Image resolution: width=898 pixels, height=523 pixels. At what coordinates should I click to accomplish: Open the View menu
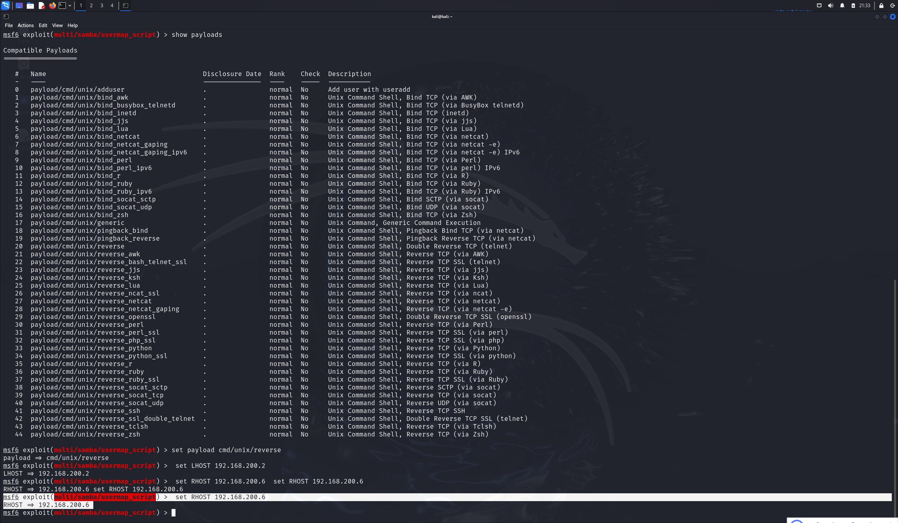tap(57, 25)
